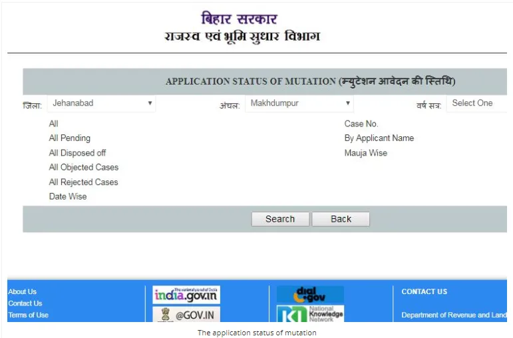Open the Select One year dropdown
The image size is (513, 338).
(x=477, y=104)
